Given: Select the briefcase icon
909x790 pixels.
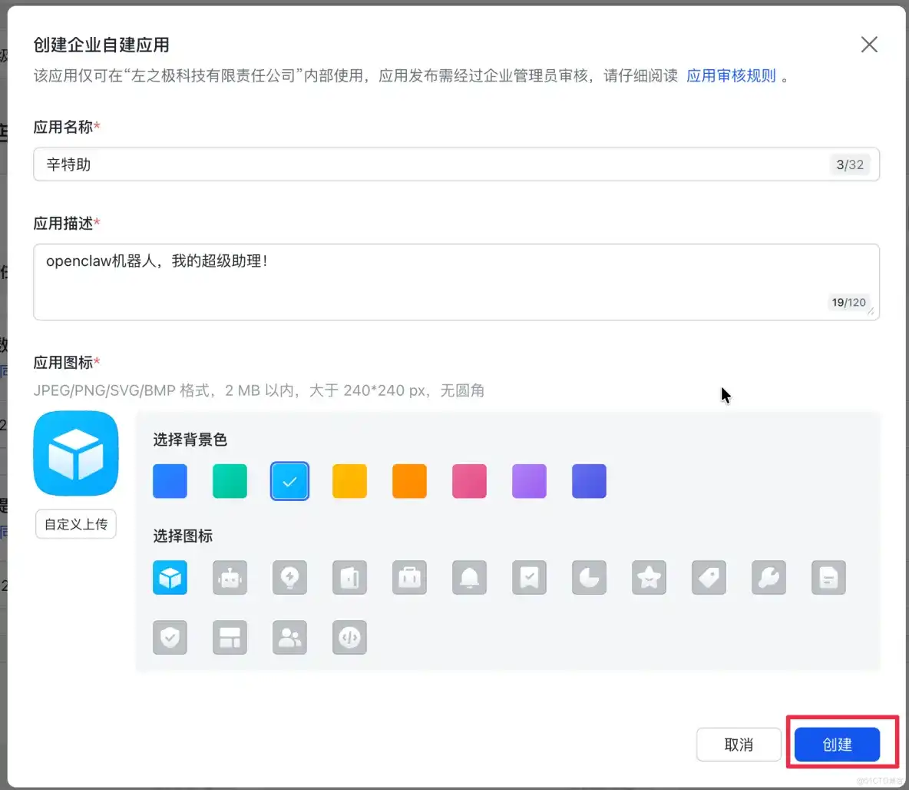Looking at the screenshot, I should click(409, 578).
